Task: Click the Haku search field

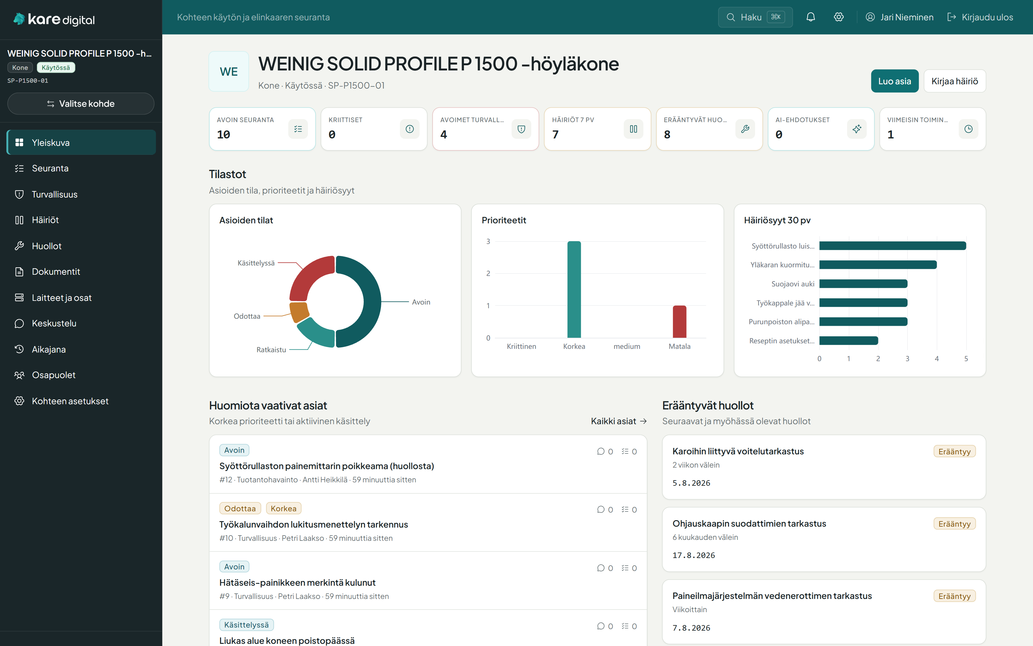Action: 755,17
